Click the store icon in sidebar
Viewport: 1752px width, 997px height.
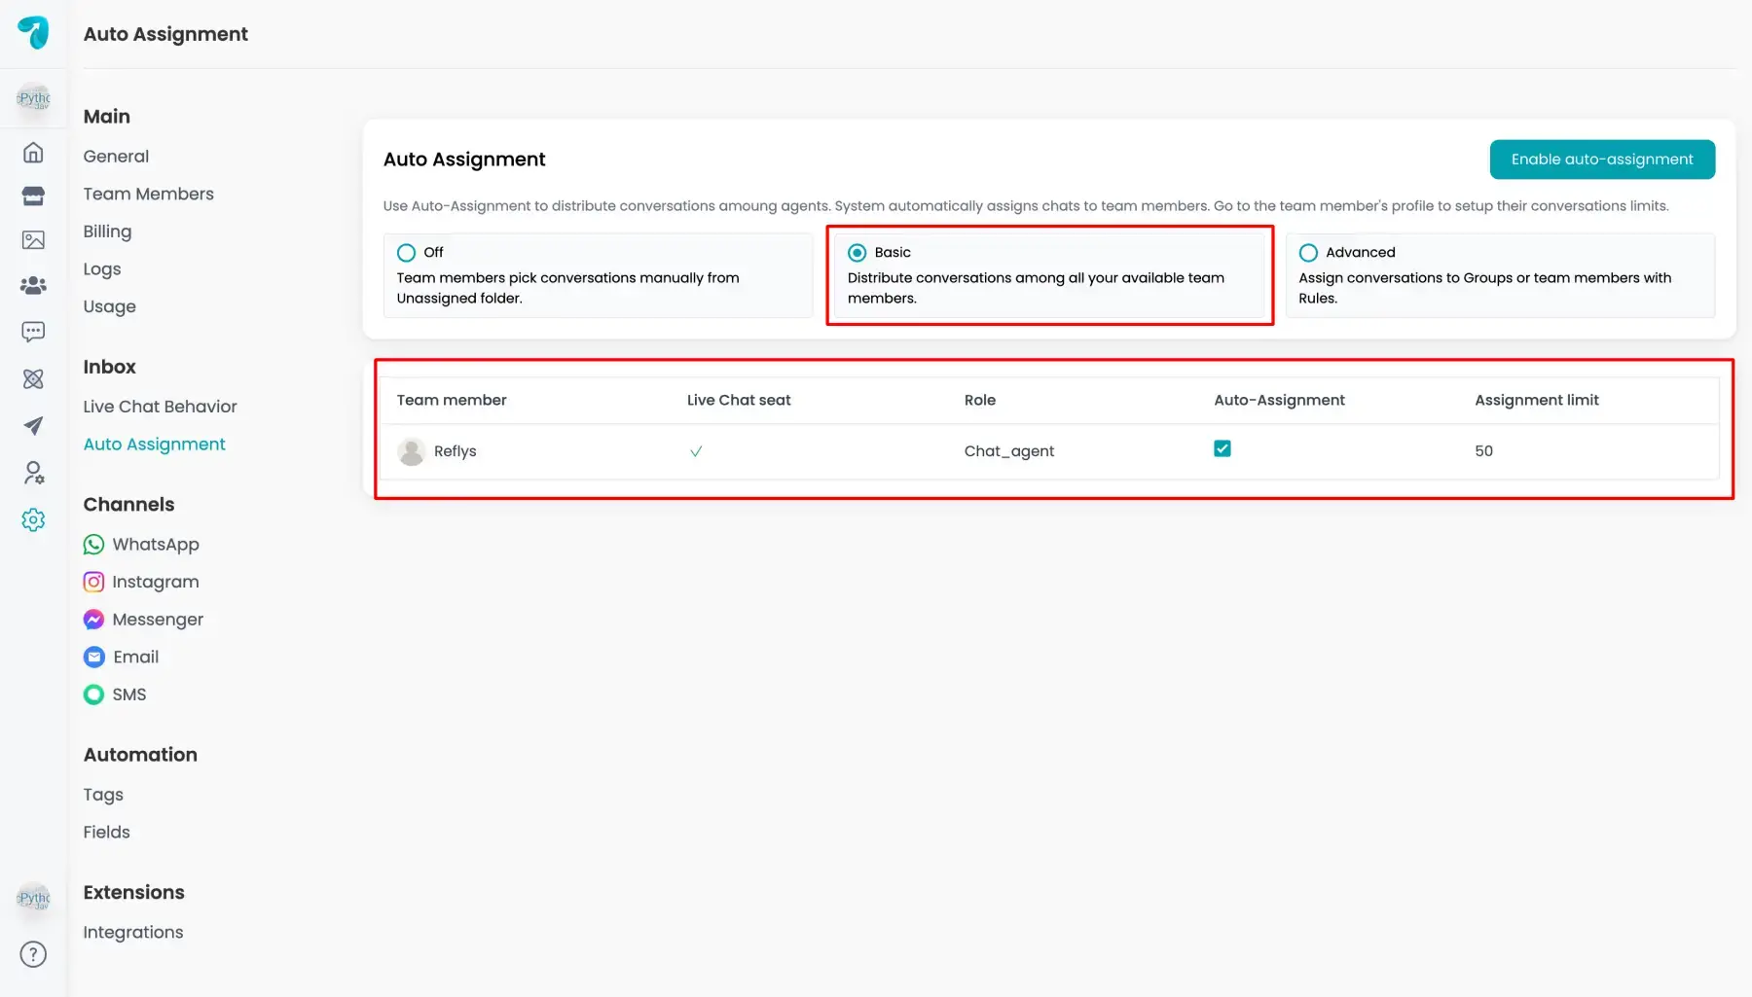[33, 196]
